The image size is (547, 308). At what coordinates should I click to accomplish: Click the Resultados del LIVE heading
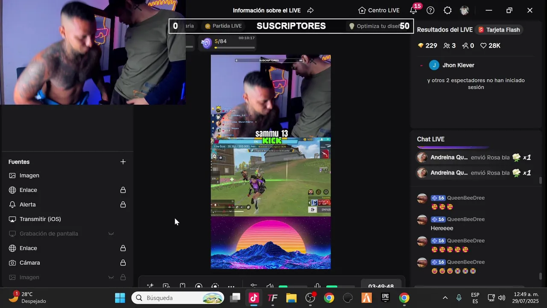[x=445, y=30]
